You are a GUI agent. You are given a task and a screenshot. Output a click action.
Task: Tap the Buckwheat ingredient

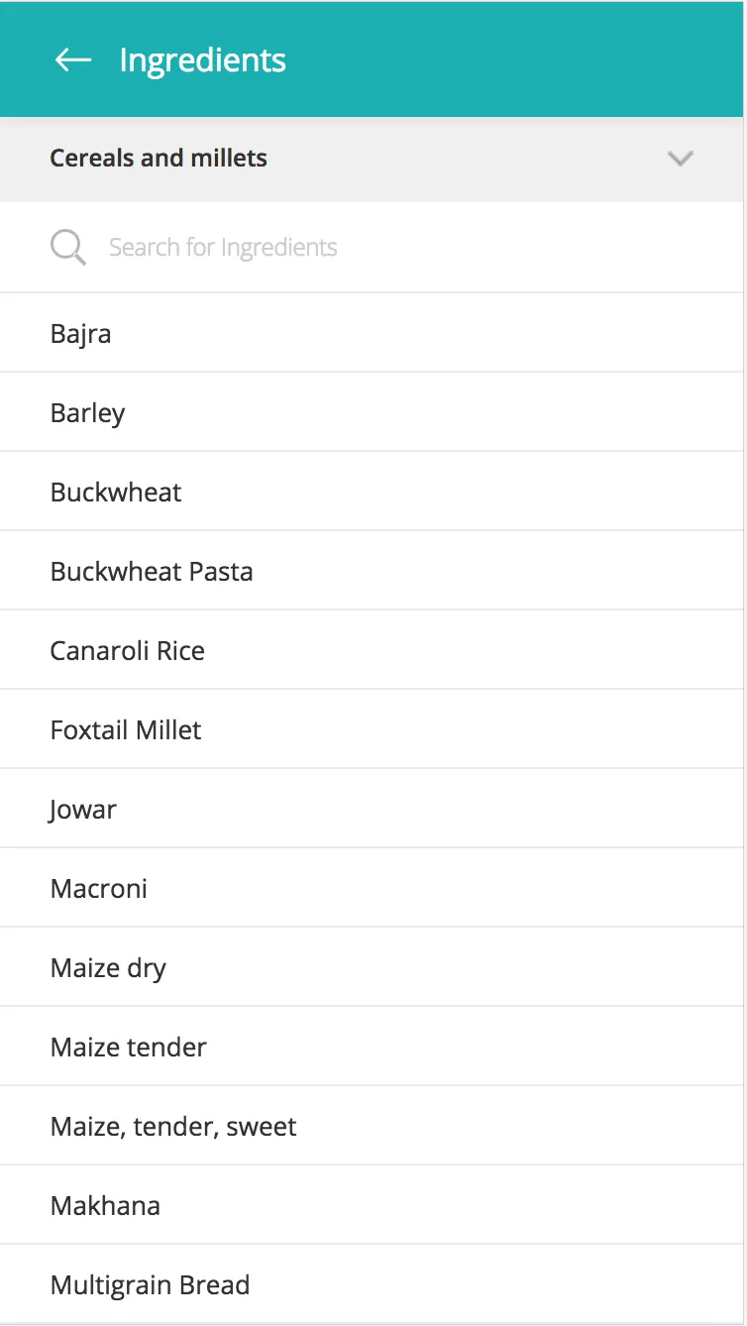click(x=116, y=493)
